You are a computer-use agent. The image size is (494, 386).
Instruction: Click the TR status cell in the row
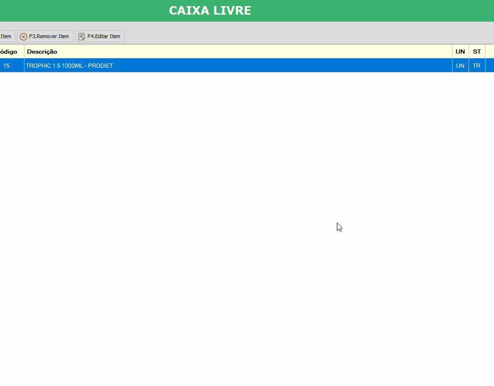coord(477,66)
